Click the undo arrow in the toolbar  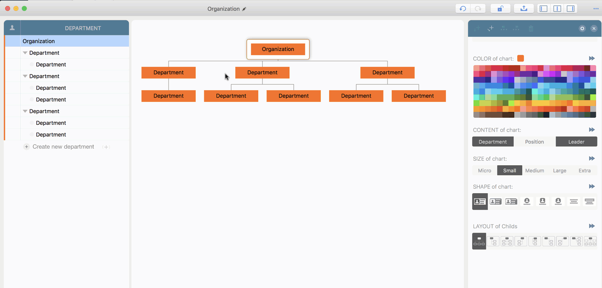coord(463,9)
